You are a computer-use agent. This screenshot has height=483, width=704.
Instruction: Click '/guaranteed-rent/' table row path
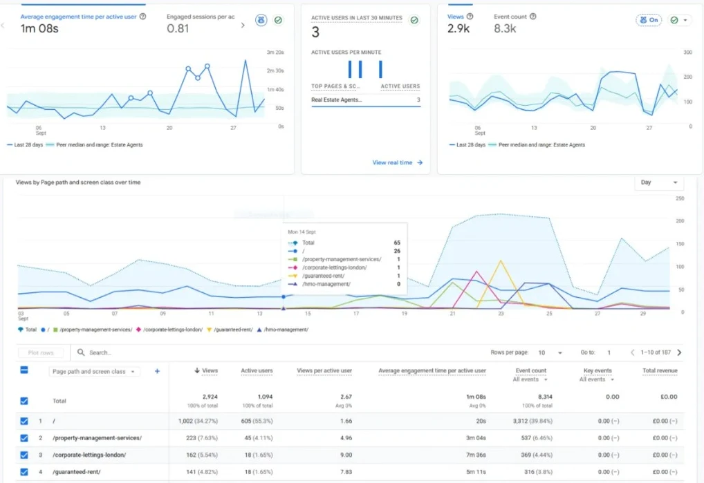click(x=76, y=472)
